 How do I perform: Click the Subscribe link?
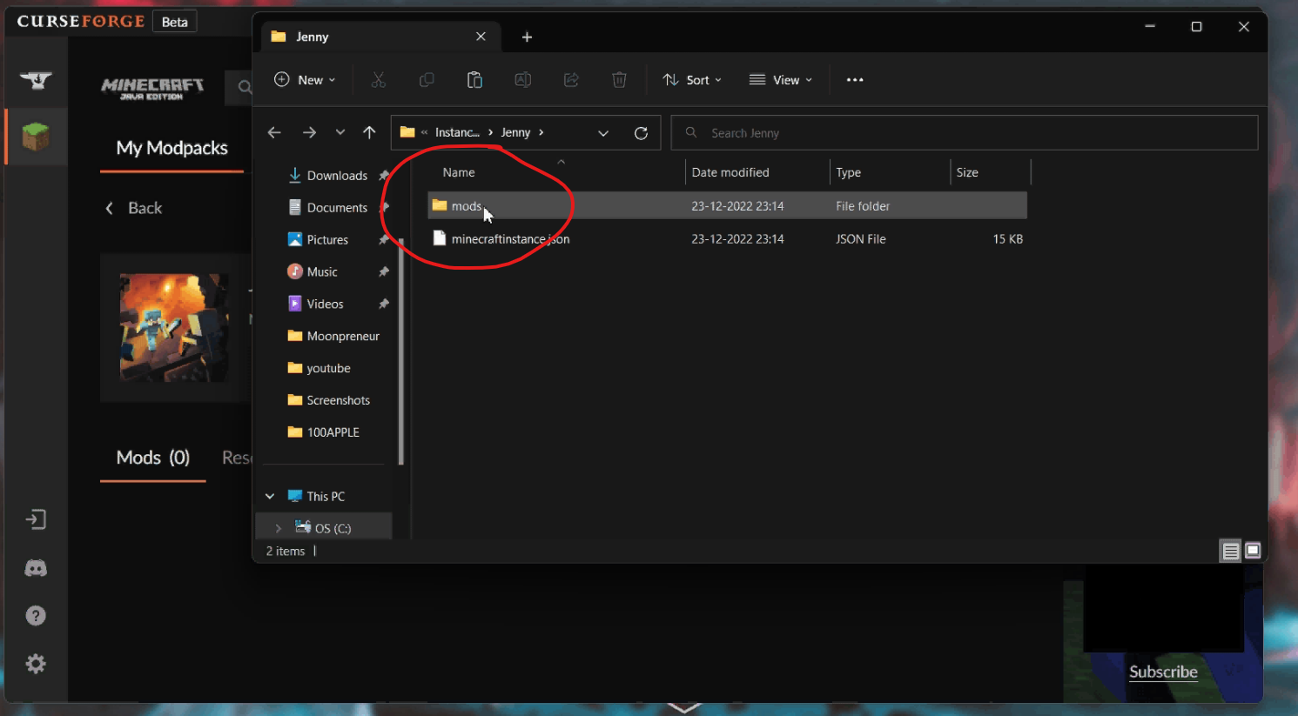[x=1163, y=672]
